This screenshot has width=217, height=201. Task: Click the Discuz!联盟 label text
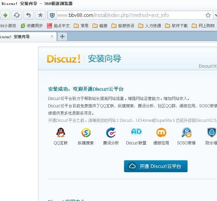click(136, 143)
